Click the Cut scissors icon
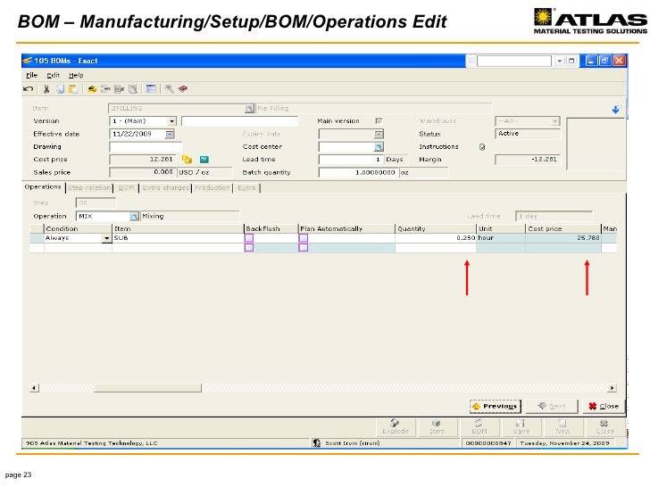650x487 pixels. [x=46, y=89]
